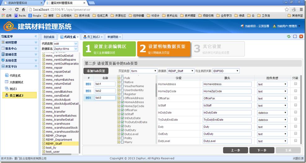Click the 下一步 button
This screenshot has height=163, width=306.
pyautogui.click(x=262, y=150)
